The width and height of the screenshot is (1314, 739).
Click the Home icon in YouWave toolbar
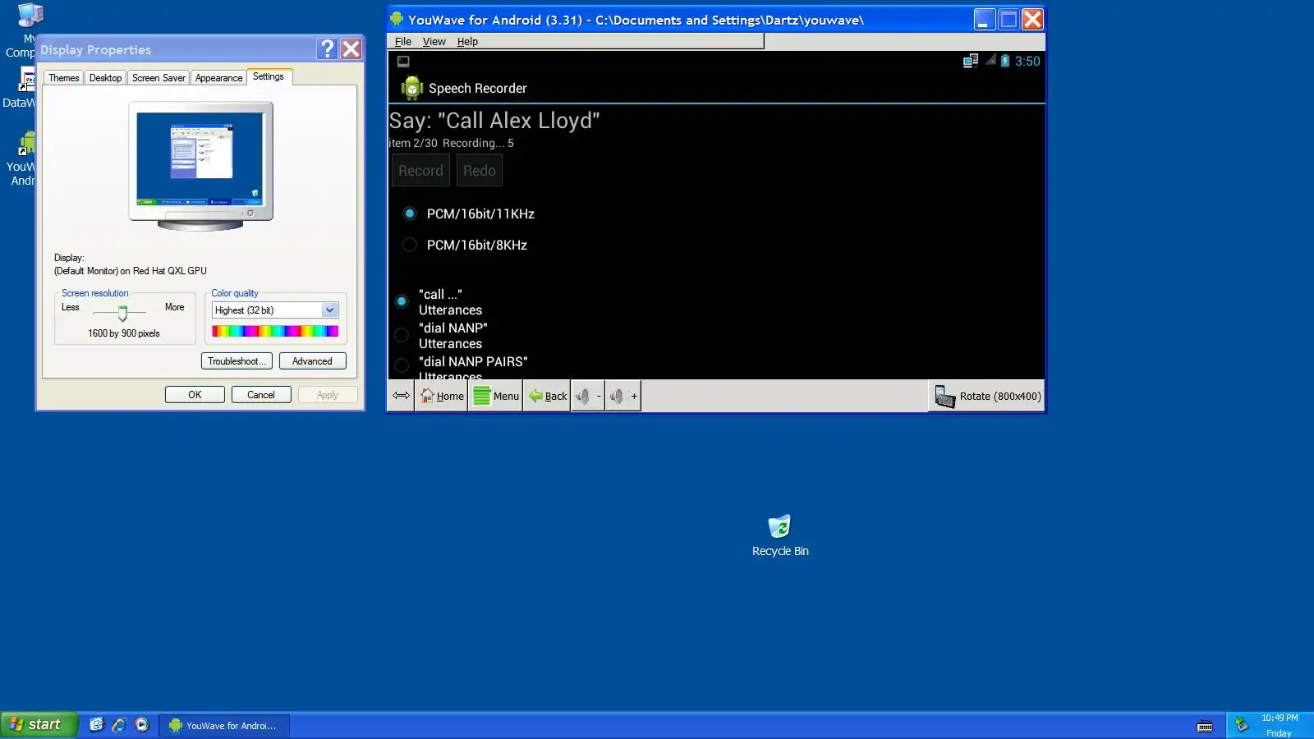[442, 396]
